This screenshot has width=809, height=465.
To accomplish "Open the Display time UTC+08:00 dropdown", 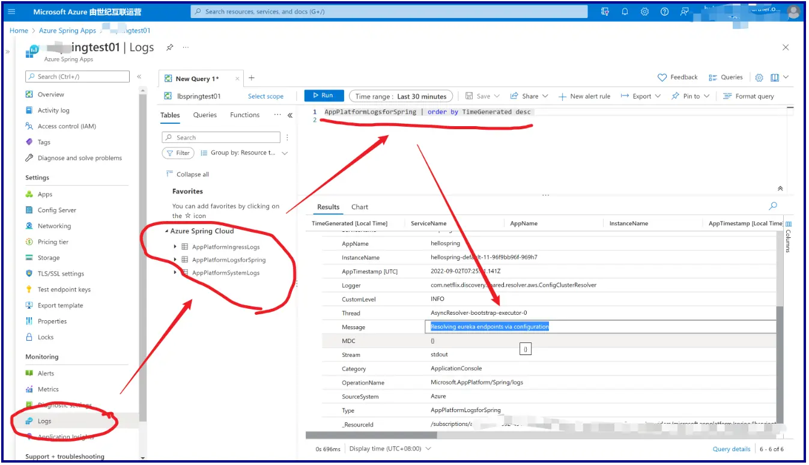I will 390,449.
